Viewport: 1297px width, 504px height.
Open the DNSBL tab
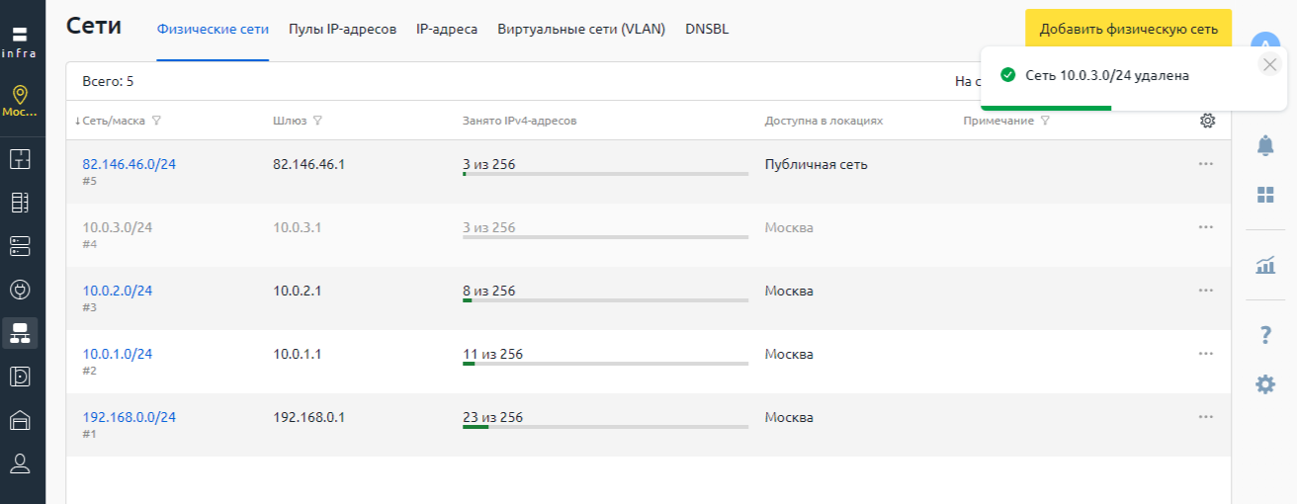point(707,30)
